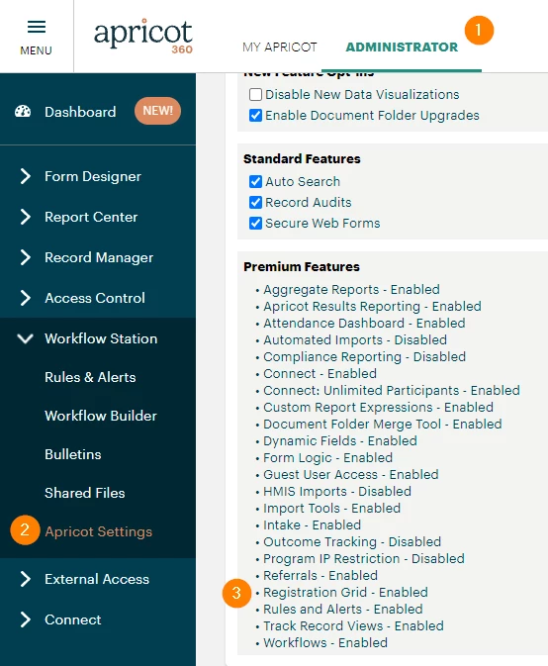The height and width of the screenshot is (666, 548).
Task: Click 'Referrals - Enabled' text
Action: (320, 576)
